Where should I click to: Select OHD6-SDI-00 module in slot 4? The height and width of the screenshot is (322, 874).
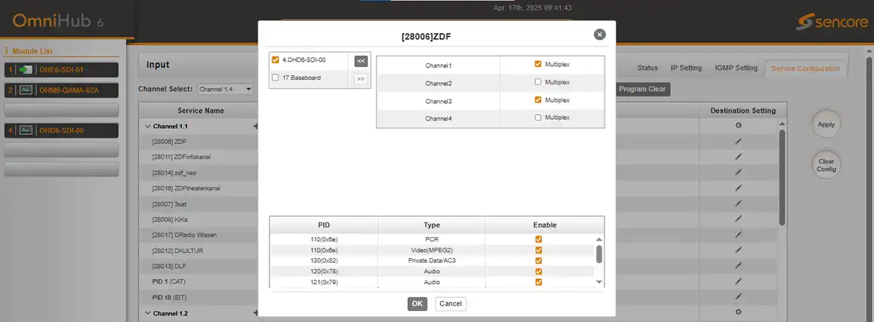[x=62, y=130]
